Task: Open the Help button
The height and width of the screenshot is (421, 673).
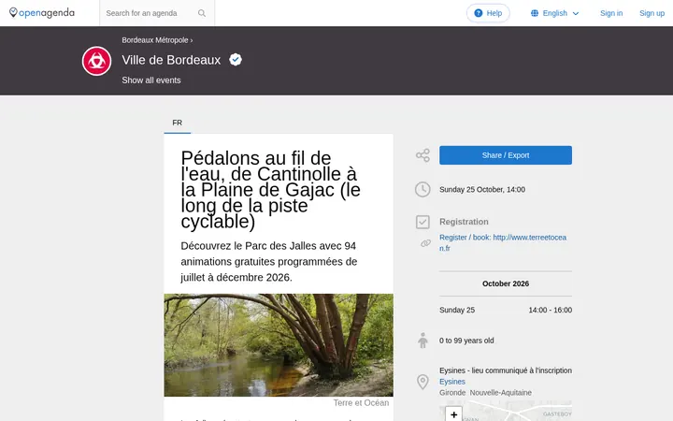Action: 488,13
